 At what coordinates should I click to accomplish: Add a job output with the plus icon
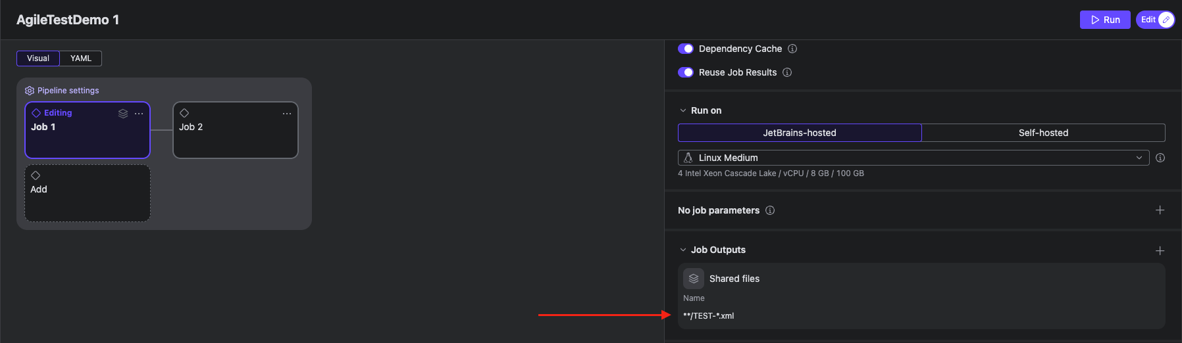[x=1160, y=250]
